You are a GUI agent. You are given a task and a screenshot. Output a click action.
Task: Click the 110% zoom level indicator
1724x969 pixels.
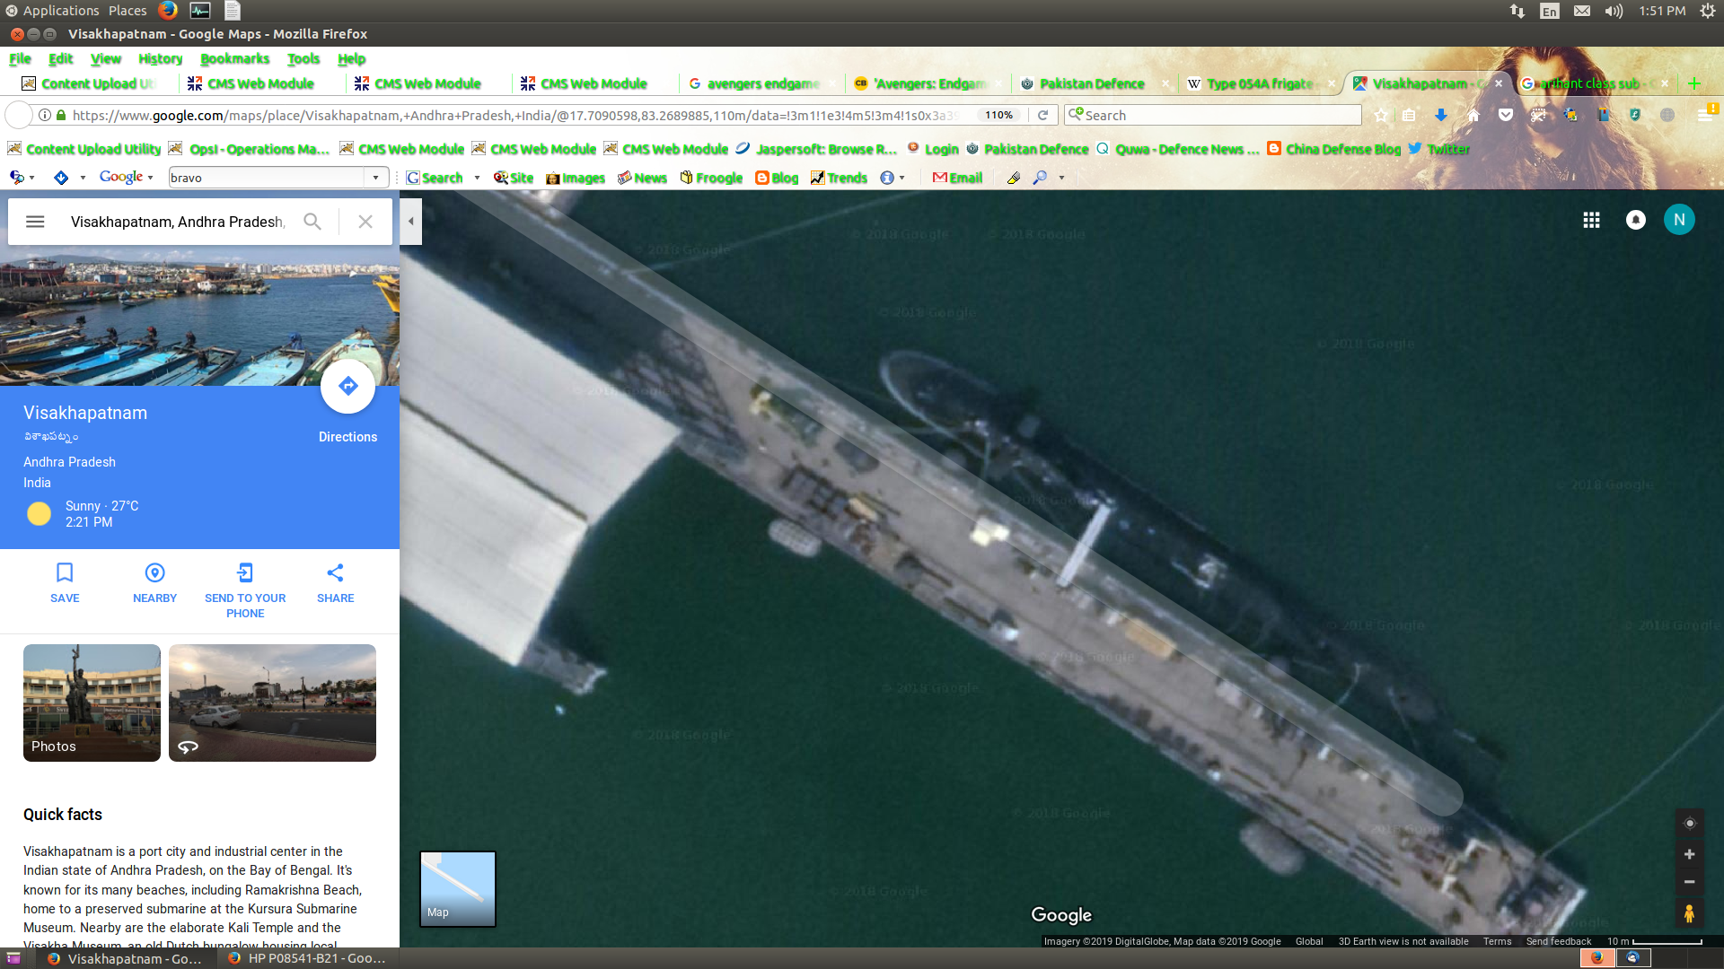pyautogui.click(x=998, y=115)
